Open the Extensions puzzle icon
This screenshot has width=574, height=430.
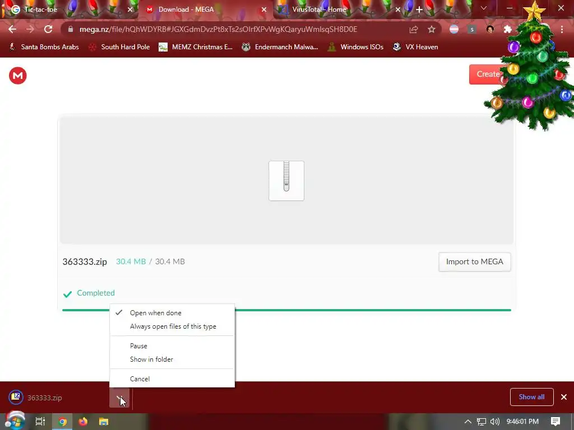(x=508, y=29)
